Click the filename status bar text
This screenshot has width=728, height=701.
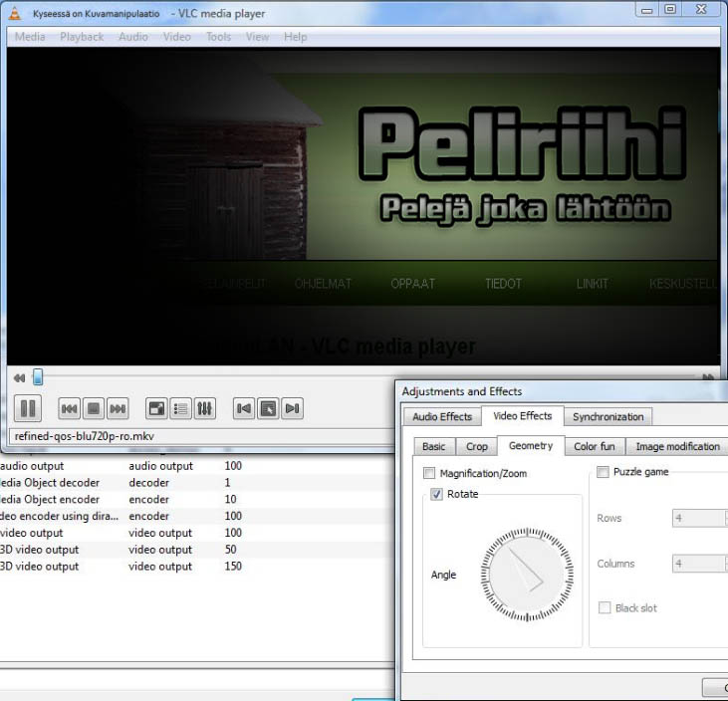coord(85,436)
